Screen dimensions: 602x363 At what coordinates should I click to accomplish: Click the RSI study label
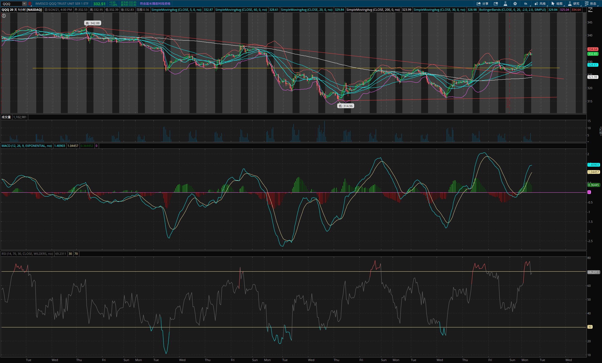(27, 254)
